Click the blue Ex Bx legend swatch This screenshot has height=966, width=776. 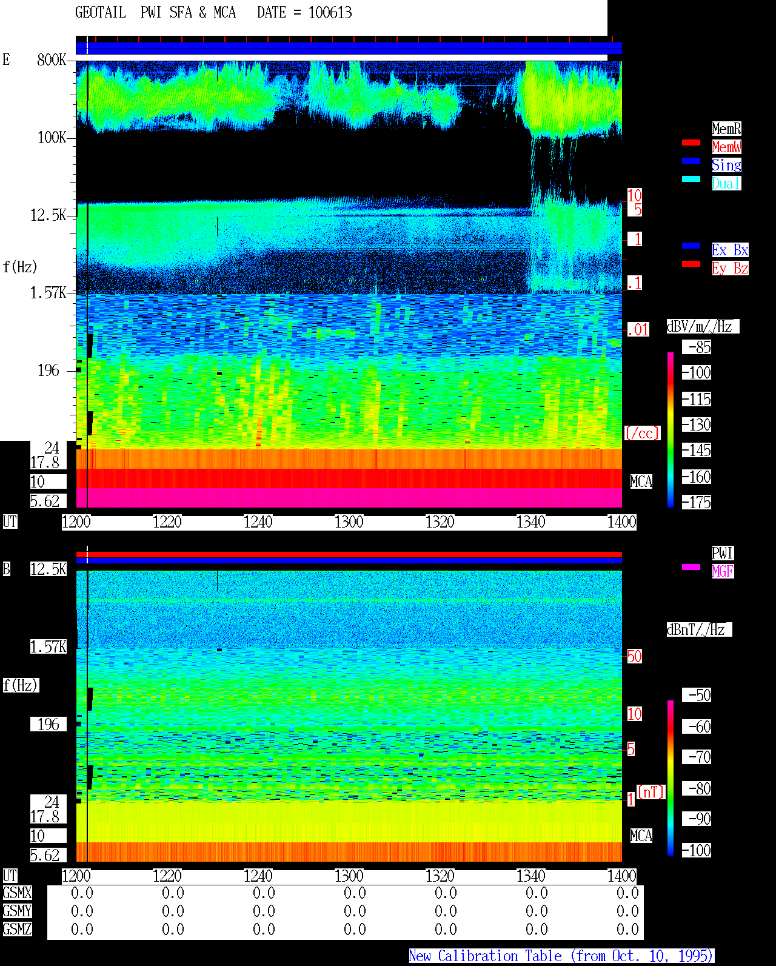coord(691,246)
